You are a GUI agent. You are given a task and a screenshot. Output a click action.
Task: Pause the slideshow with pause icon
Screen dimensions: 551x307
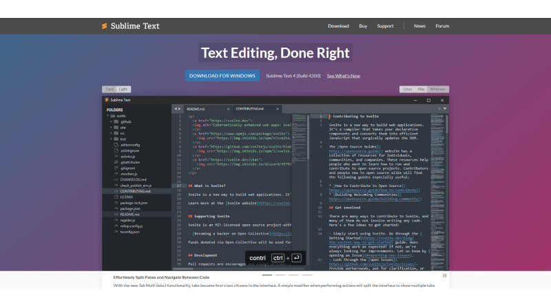444,276
